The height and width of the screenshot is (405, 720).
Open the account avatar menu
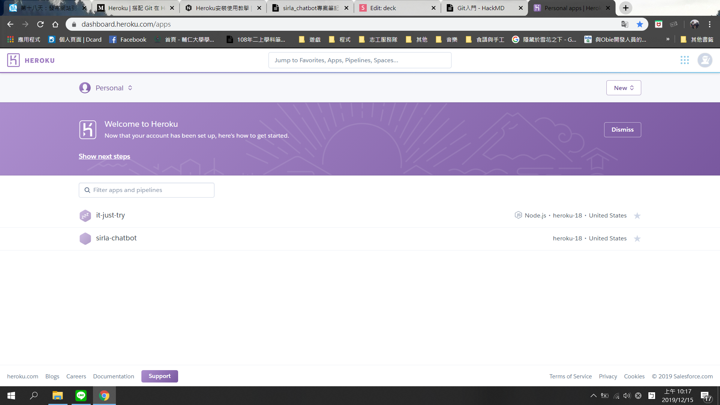[705, 60]
